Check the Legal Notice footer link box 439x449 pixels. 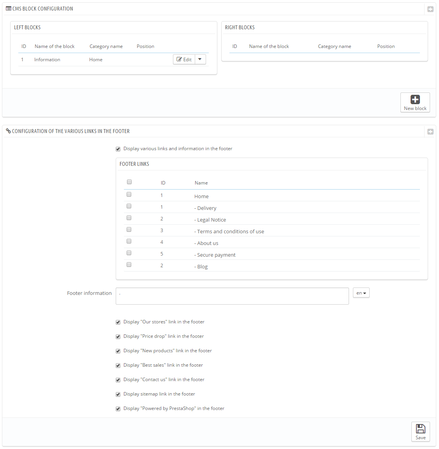tap(129, 218)
